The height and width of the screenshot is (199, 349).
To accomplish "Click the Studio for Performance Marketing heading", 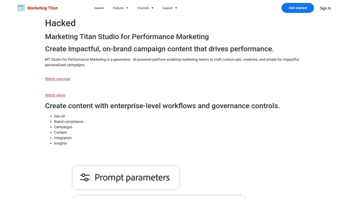I will pos(127,37).
